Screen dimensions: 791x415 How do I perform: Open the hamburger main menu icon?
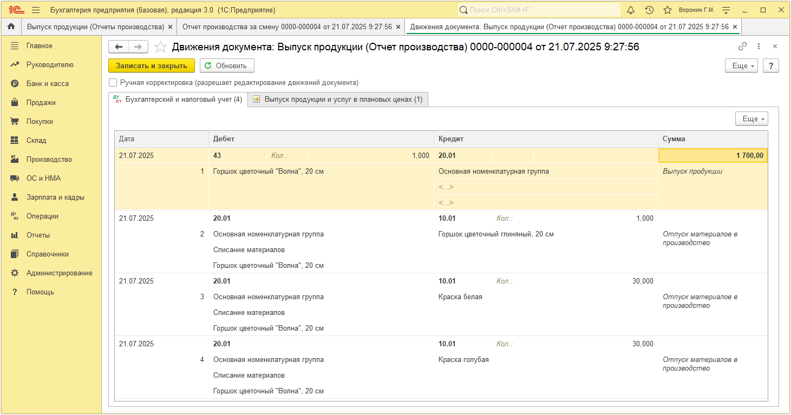[36, 10]
